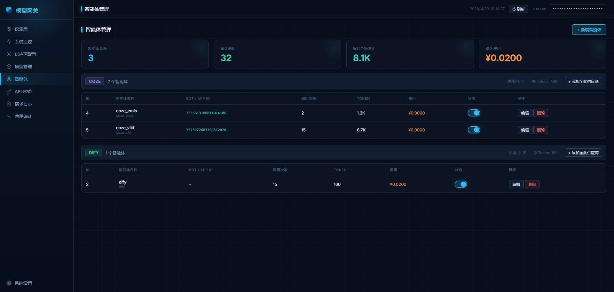This screenshot has width=614, height=292.
Task: Click the 供应商配置 gear icon
Action: [x=9, y=54]
